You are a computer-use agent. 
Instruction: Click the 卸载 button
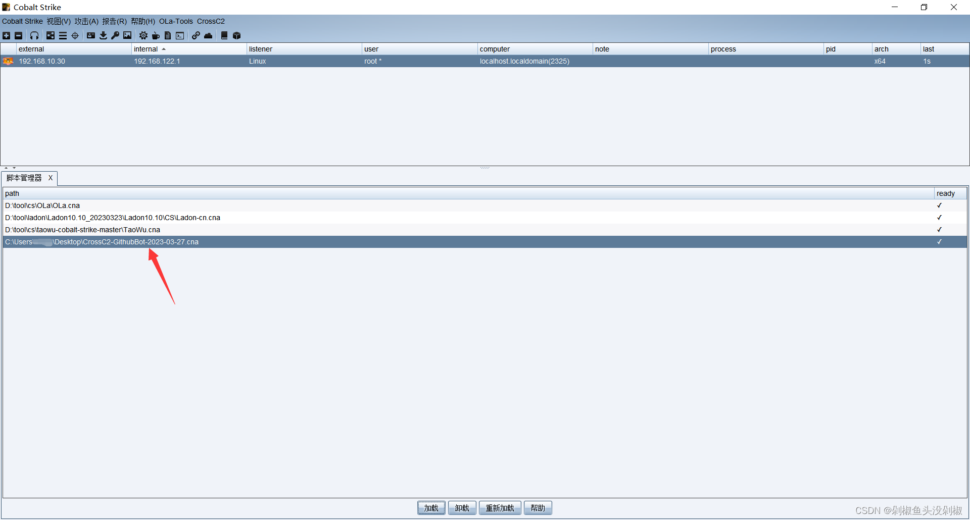click(462, 508)
